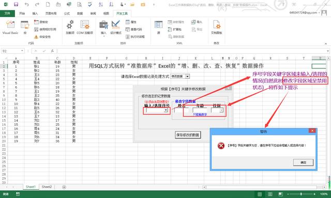This screenshot has width=331, height=198.
Task: Click the account email in title bar
Action: 303,12
